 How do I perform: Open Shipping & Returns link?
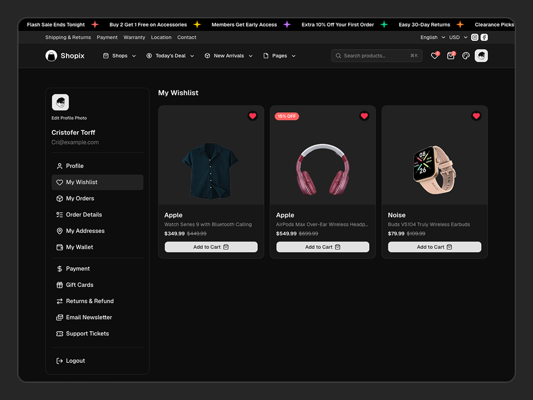pyautogui.click(x=68, y=38)
